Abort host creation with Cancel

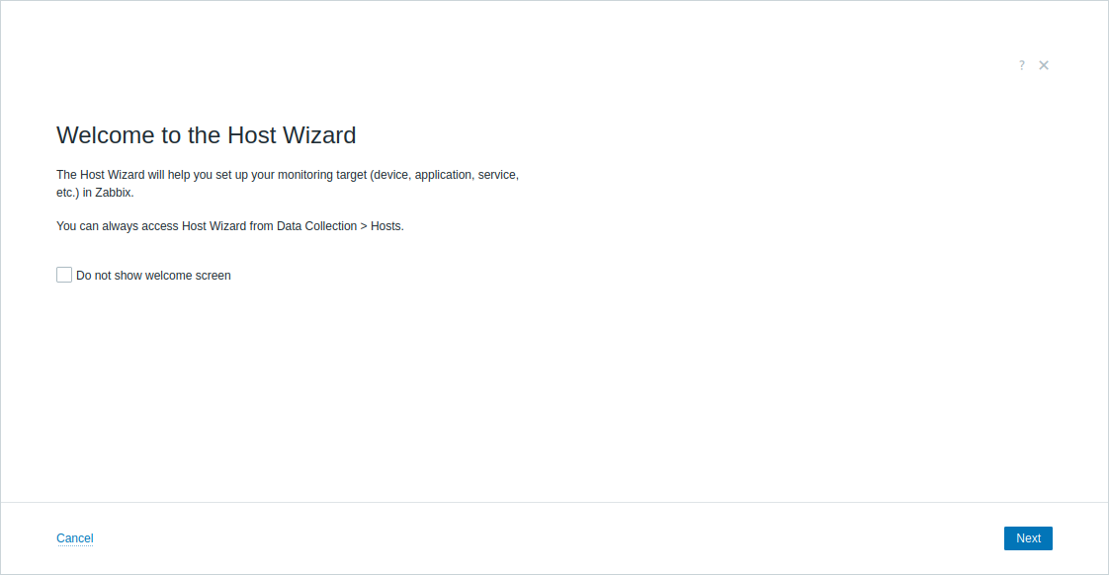75,538
